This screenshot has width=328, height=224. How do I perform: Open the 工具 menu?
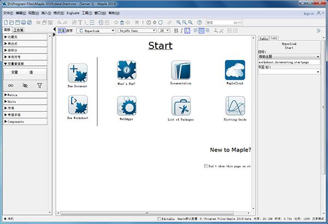point(87,13)
